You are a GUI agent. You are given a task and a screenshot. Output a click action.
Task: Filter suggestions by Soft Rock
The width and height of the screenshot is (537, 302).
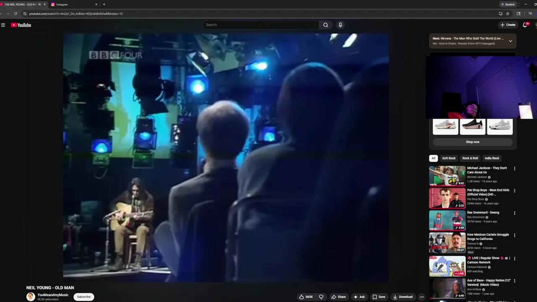448,158
